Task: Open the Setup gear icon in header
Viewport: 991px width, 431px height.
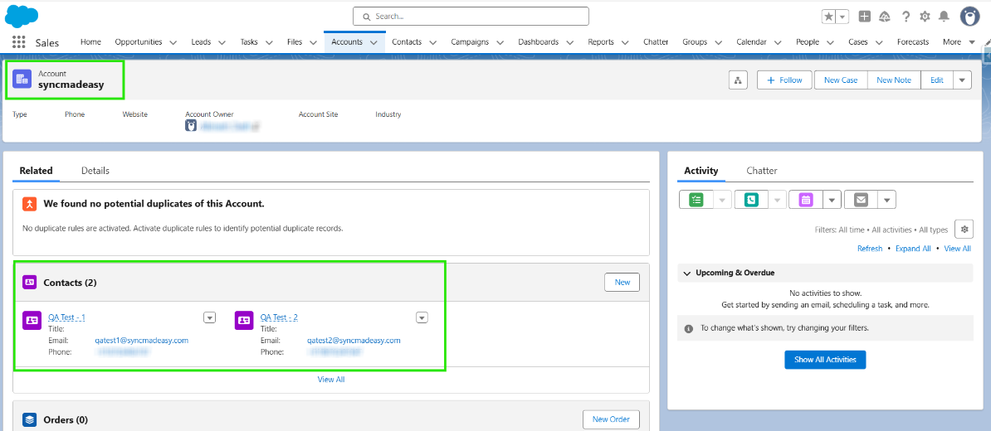Action: click(925, 17)
